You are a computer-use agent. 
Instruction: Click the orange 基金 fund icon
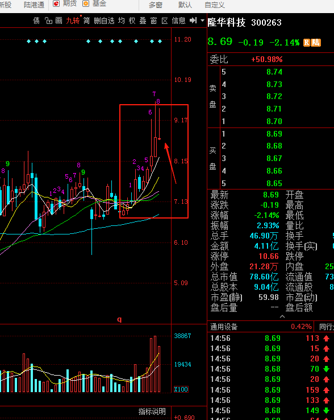click(x=86, y=3)
